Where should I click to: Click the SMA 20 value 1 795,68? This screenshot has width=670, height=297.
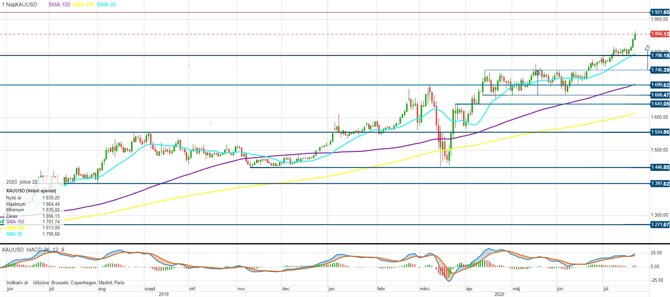(x=51, y=234)
